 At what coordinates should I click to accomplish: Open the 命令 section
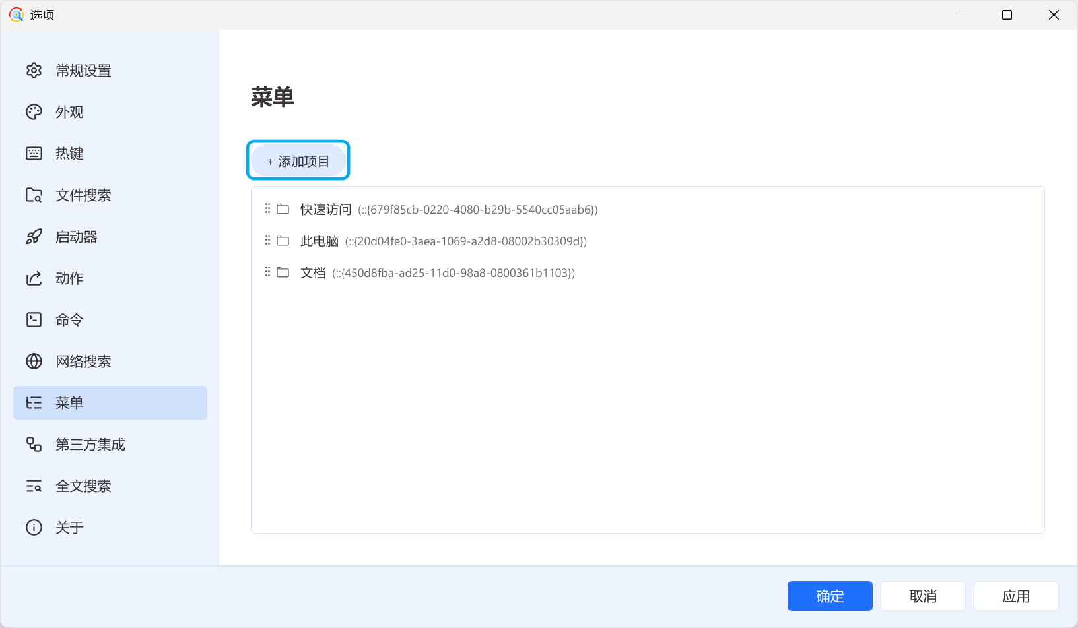tap(110, 320)
